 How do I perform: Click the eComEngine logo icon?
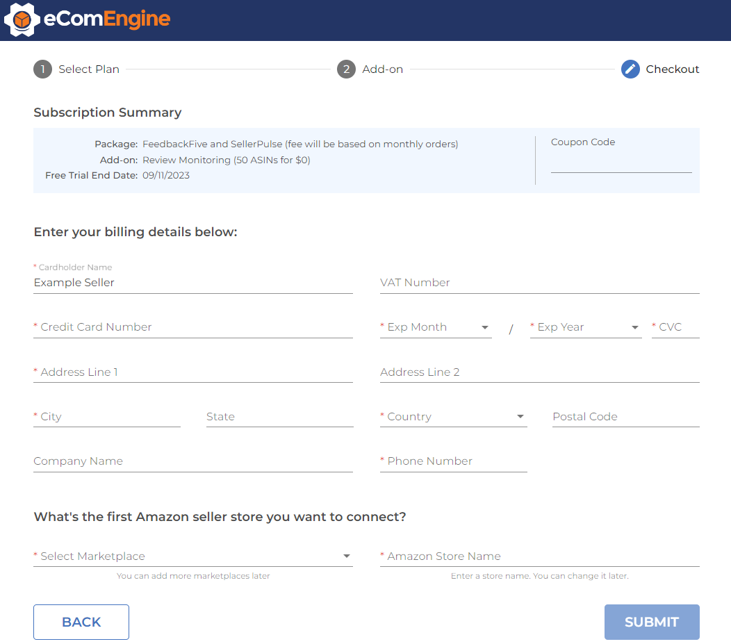[x=23, y=19]
